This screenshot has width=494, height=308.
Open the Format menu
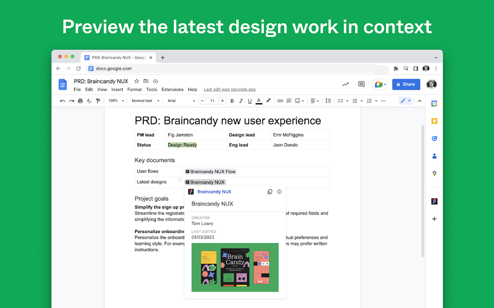click(x=135, y=89)
